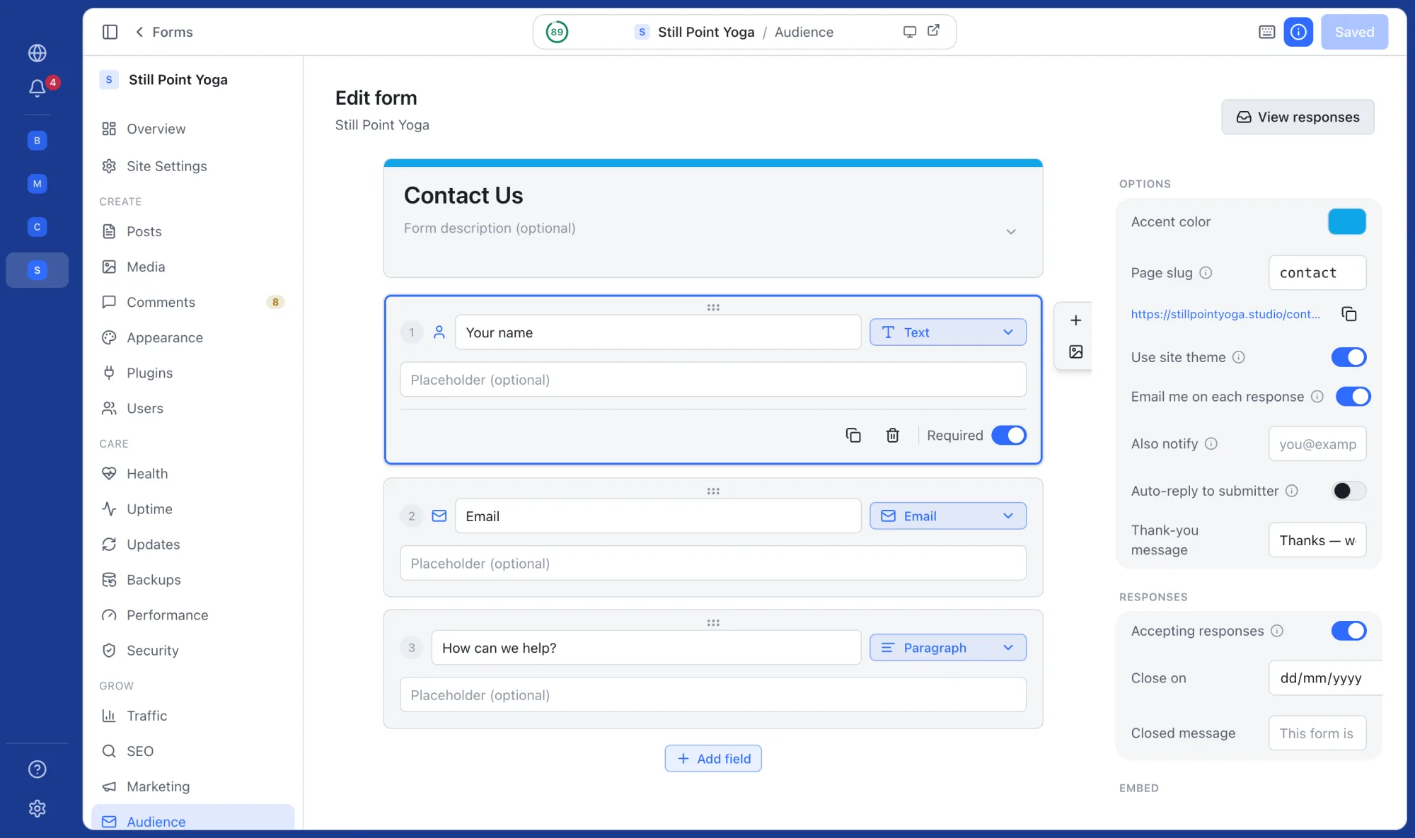Toggle Required switch for Your name
The image size is (1415, 838).
(x=1008, y=435)
